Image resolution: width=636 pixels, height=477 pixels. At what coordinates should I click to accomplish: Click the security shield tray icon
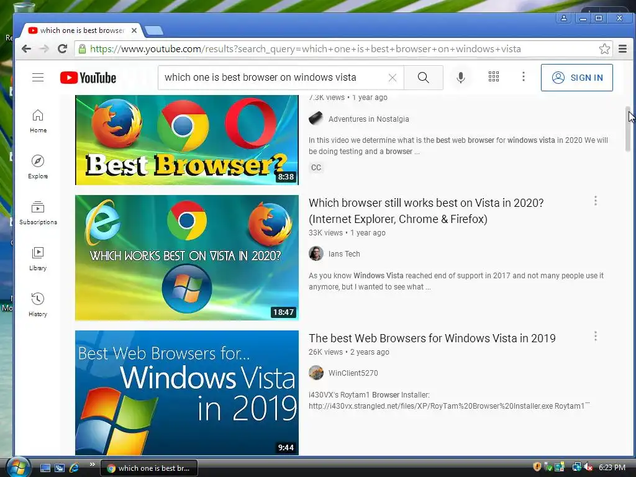pos(537,467)
